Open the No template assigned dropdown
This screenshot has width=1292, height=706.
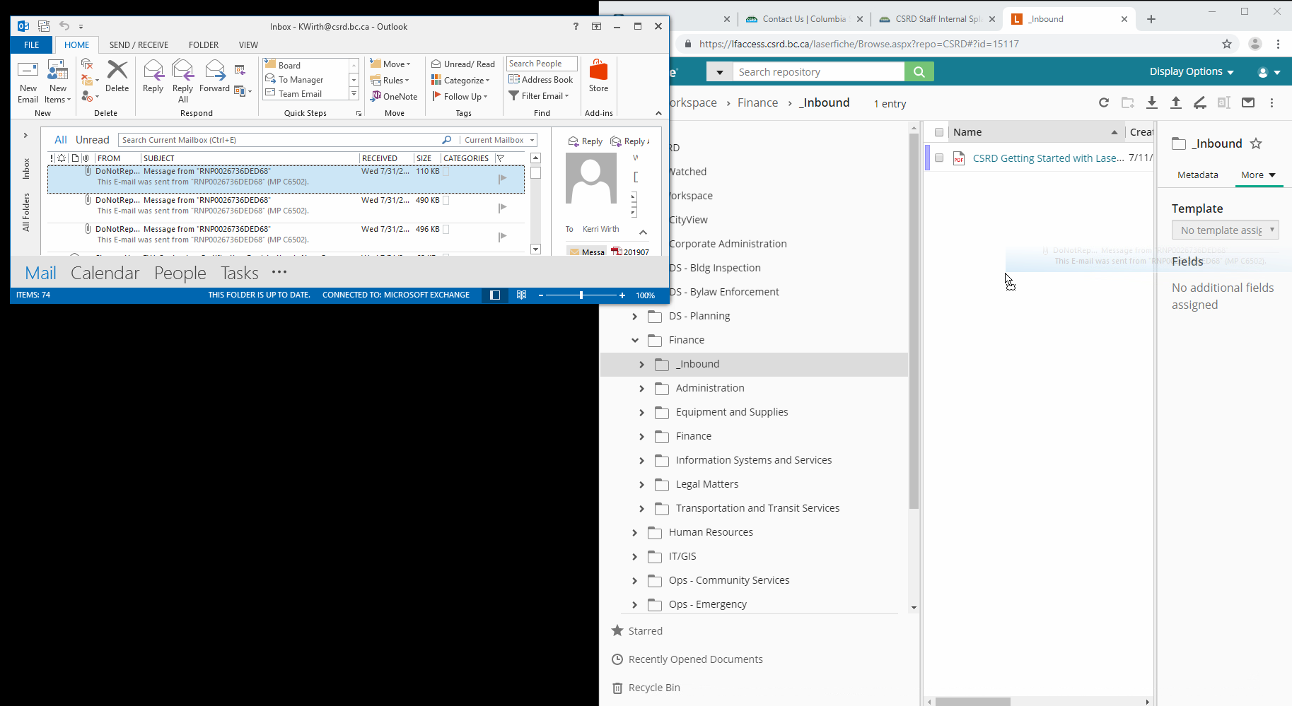1225,230
